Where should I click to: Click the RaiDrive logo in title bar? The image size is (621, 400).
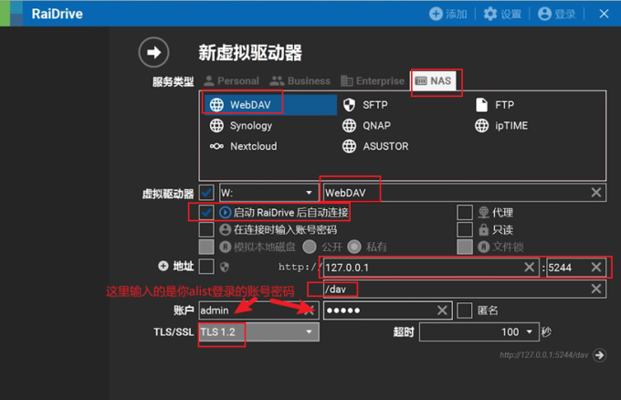click(x=11, y=14)
